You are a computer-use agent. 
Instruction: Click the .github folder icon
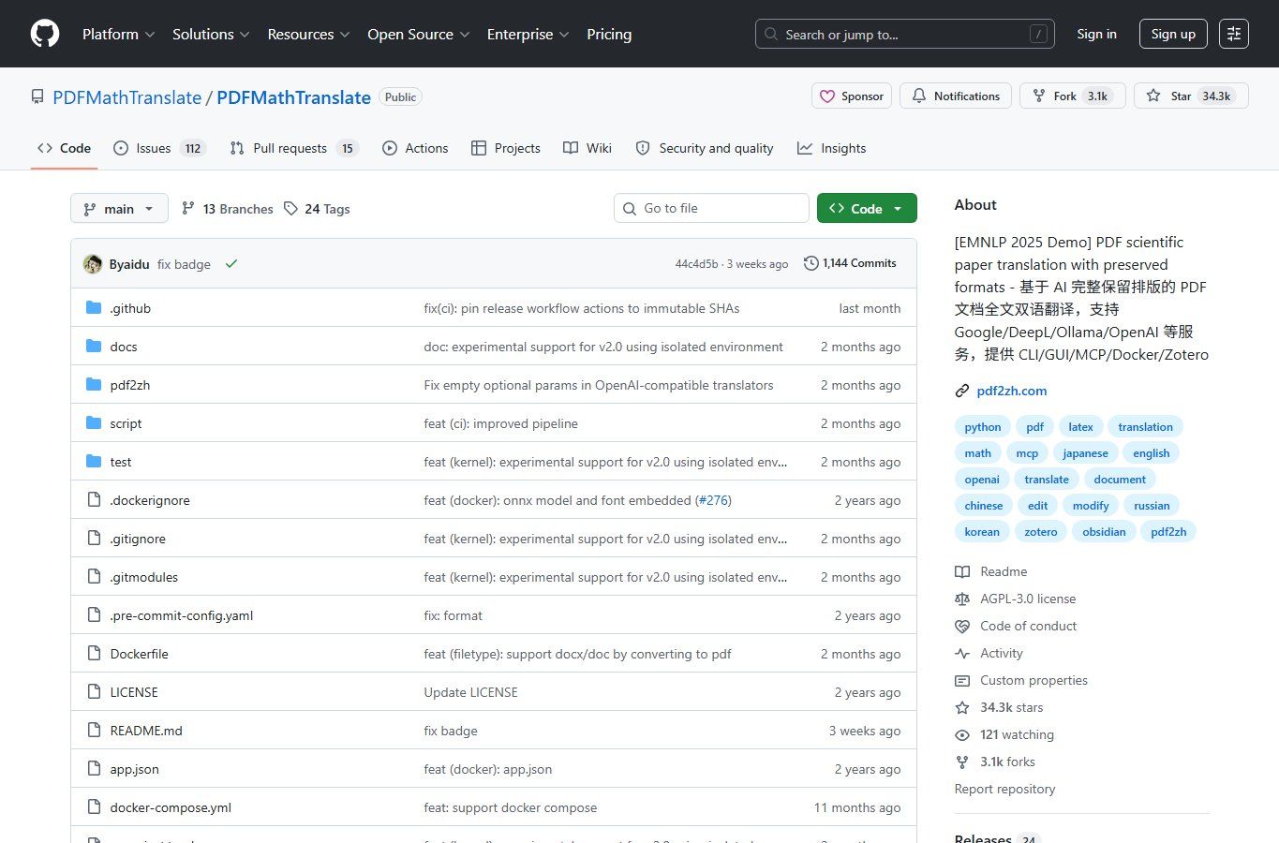click(x=94, y=308)
